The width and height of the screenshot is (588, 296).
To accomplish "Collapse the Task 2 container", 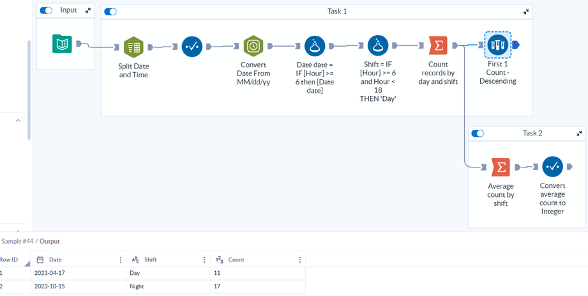I will pos(579,134).
